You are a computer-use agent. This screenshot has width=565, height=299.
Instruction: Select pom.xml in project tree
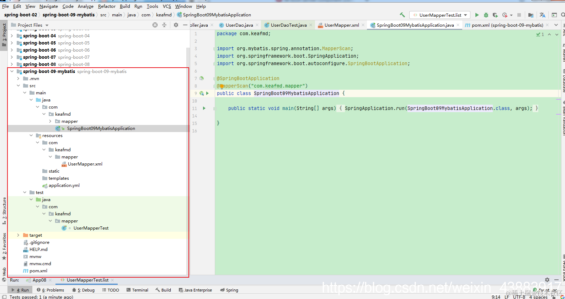pyautogui.click(x=38, y=271)
